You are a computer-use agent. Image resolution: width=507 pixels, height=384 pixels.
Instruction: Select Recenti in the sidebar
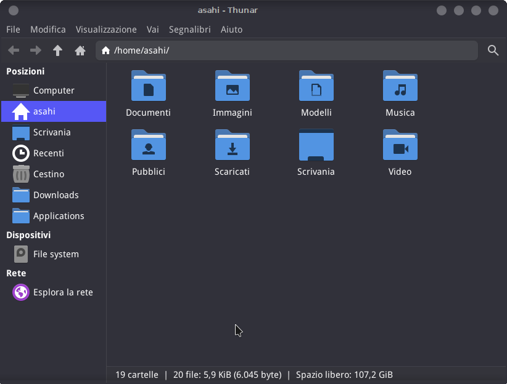pyautogui.click(x=48, y=153)
